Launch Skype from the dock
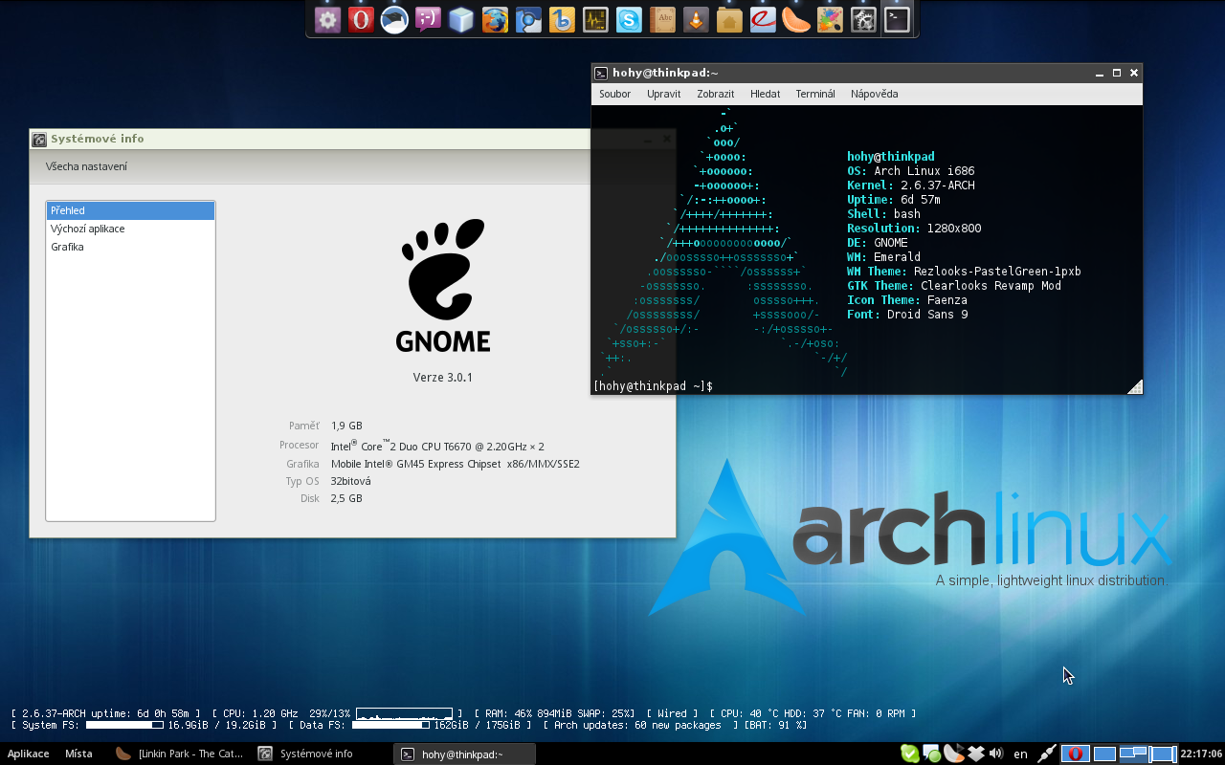This screenshot has height=765, width=1225. 629,19
